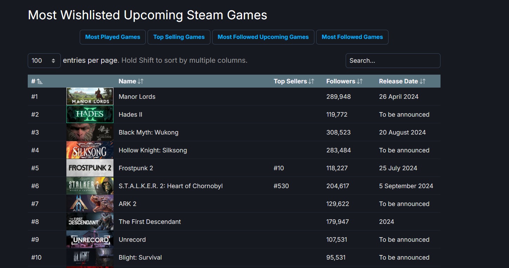Click follower count 289,948
Viewport: 509px width, 268px height.
[338, 97]
